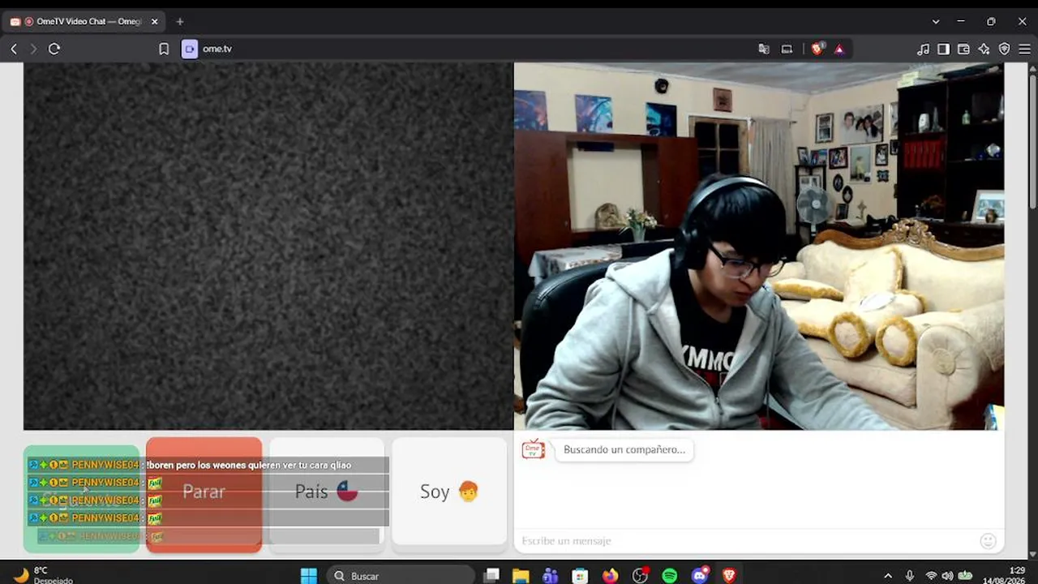Open Microsoft Teams from the taskbar
Image resolution: width=1038 pixels, height=584 pixels.
tap(551, 576)
